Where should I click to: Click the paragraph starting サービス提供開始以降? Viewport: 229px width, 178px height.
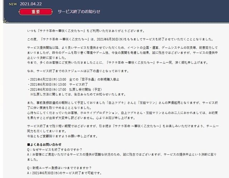click(122, 53)
